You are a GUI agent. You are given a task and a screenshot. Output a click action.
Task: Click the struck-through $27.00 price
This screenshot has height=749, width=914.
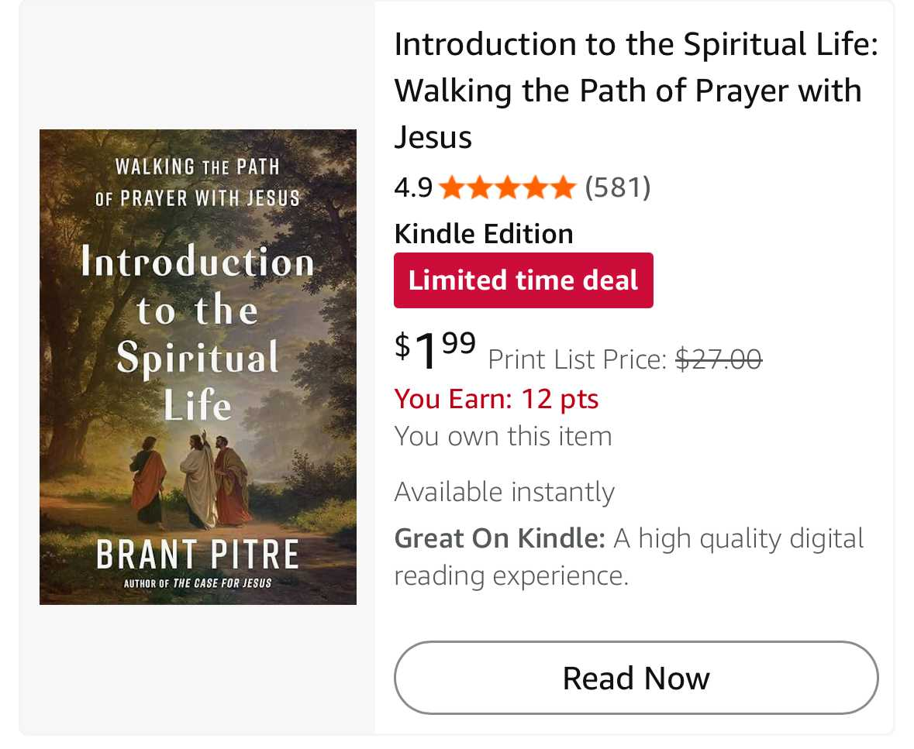pyautogui.click(x=719, y=359)
